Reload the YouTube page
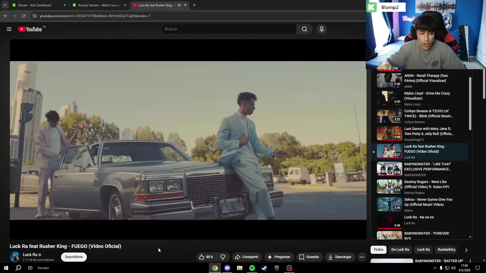 pyautogui.click(x=24, y=16)
